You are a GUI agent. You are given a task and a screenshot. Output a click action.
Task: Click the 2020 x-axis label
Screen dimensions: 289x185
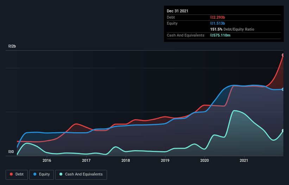pos(205,160)
